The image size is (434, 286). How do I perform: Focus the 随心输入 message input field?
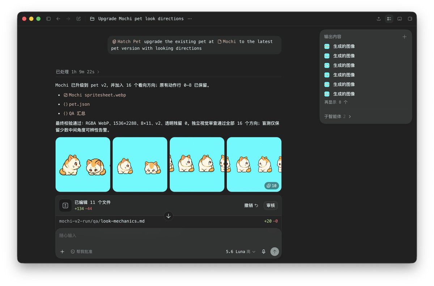tap(169, 236)
